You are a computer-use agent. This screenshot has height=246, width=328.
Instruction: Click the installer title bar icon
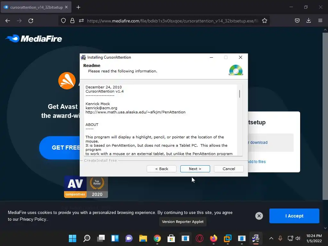(x=83, y=57)
